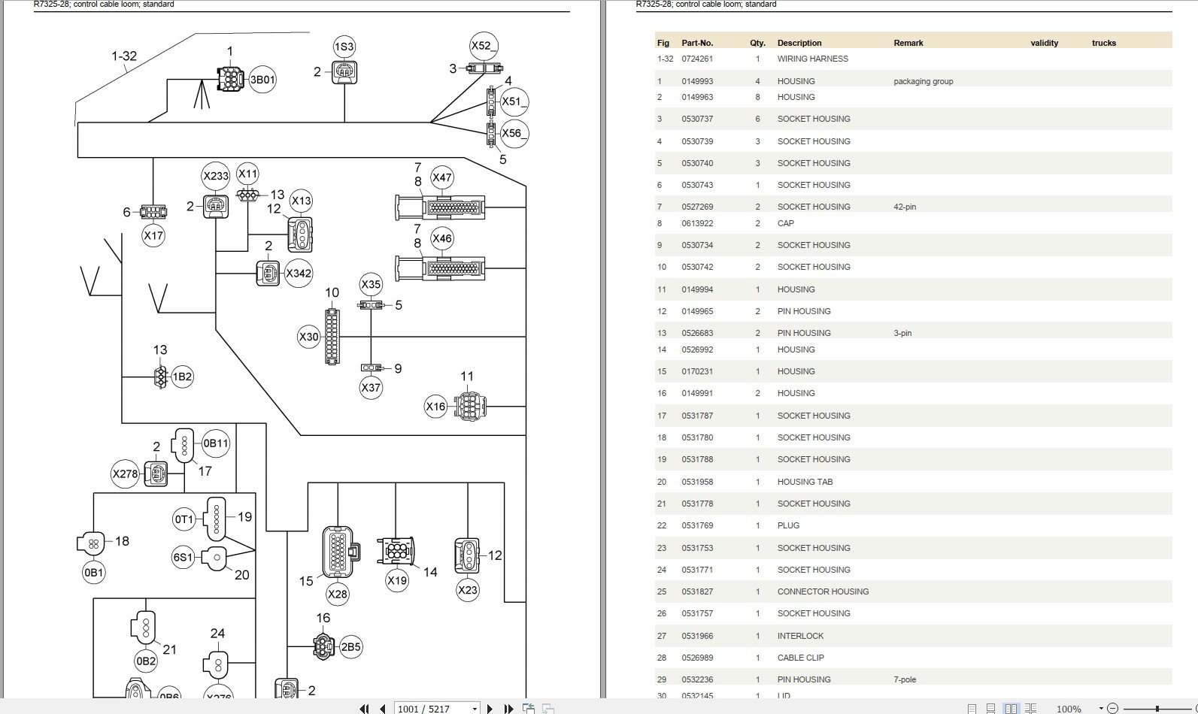Click the Part-No. column header
This screenshot has width=1198, height=714.
pos(697,43)
